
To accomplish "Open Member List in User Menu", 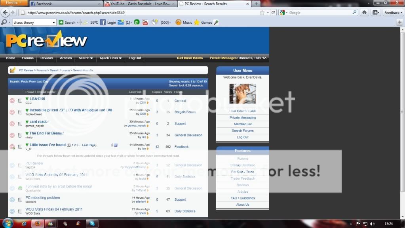I will pyautogui.click(x=243, y=124).
